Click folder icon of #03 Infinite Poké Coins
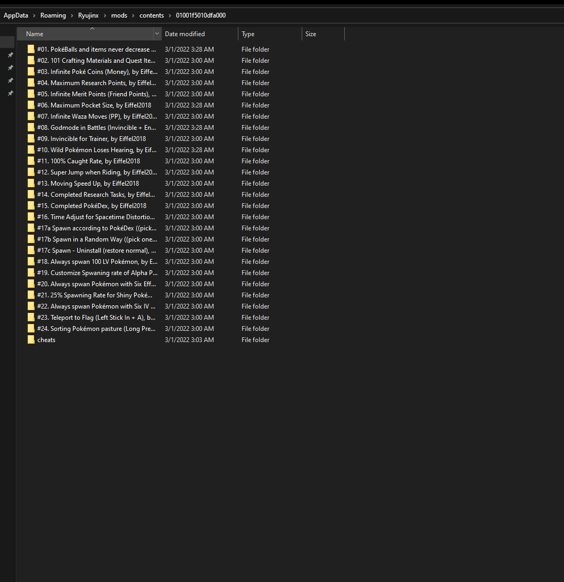 [x=31, y=71]
